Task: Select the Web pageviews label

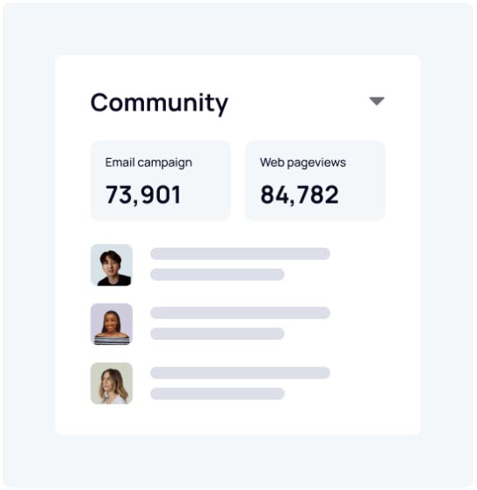Action: click(302, 162)
